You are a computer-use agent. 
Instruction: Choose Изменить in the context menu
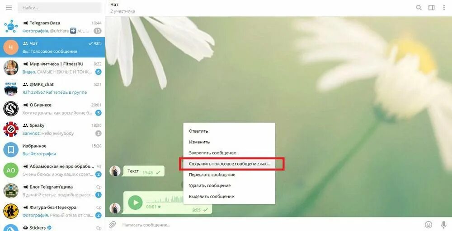coord(229,142)
